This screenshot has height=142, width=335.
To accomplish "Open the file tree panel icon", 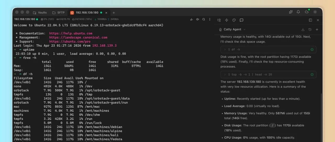I will pos(219,20).
